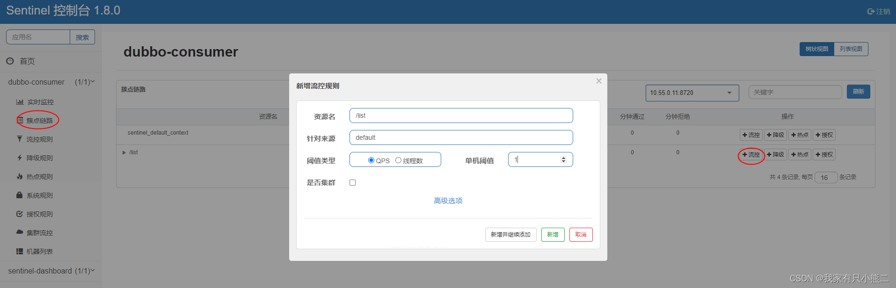The width and height of the screenshot is (896, 288).
Task: Click the green 新增 button
Action: click(x=553, y=235)
